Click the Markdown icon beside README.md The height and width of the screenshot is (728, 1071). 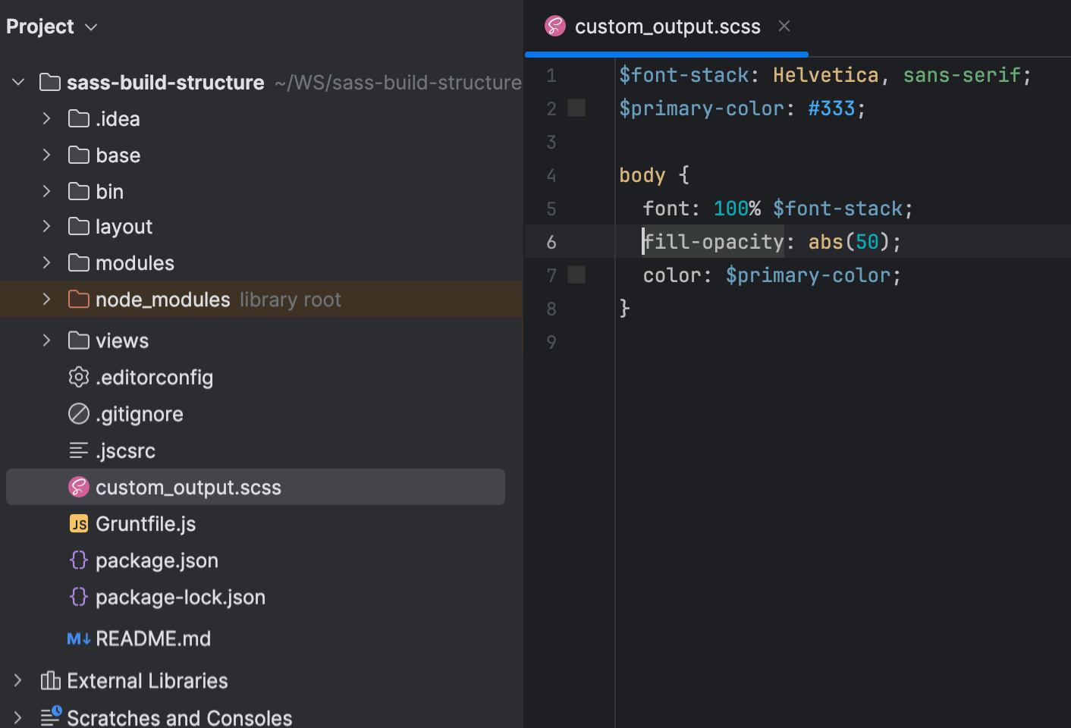point(77,639)
